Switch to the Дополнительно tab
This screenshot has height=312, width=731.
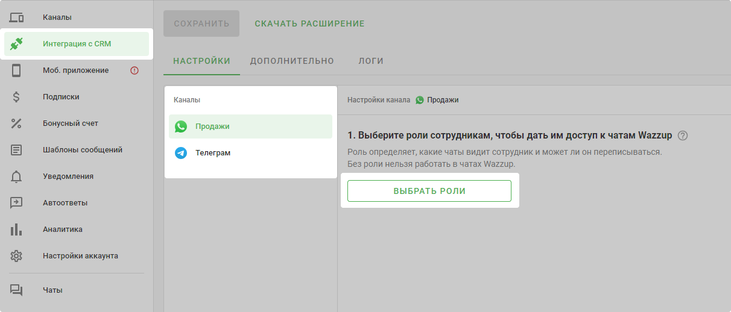pyautogui.click(x=292, y=61)
